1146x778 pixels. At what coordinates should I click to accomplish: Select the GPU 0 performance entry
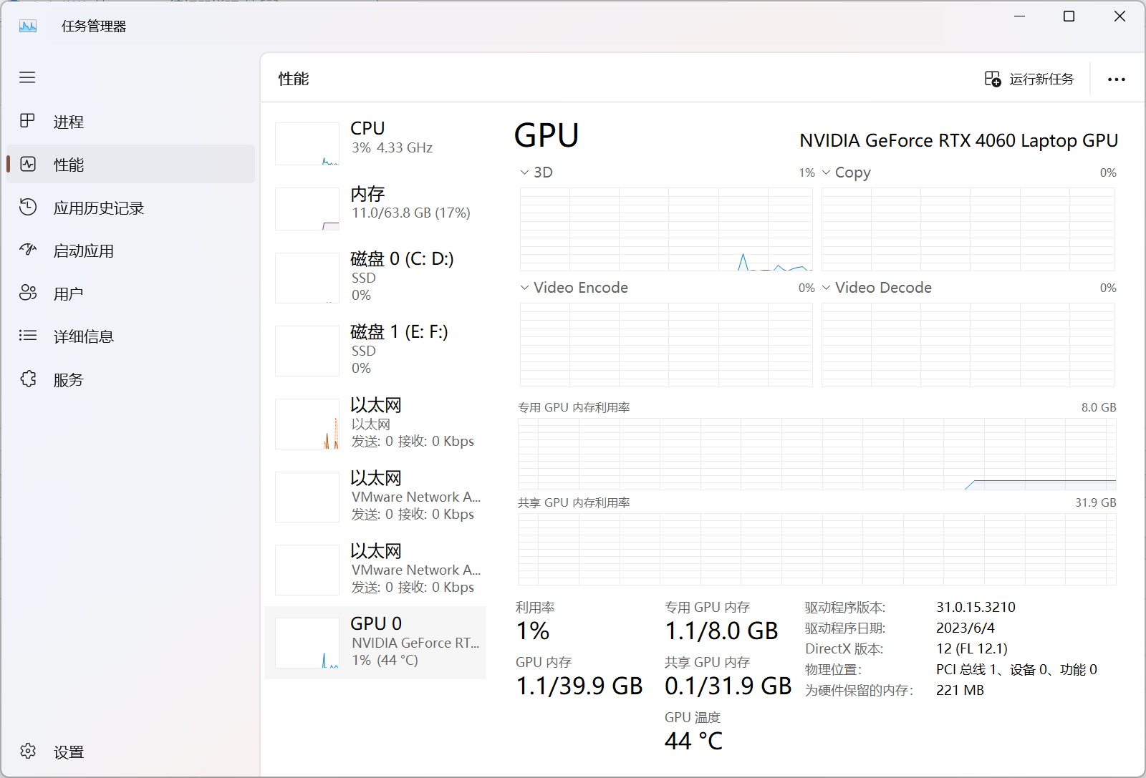[x=375, y=642]
